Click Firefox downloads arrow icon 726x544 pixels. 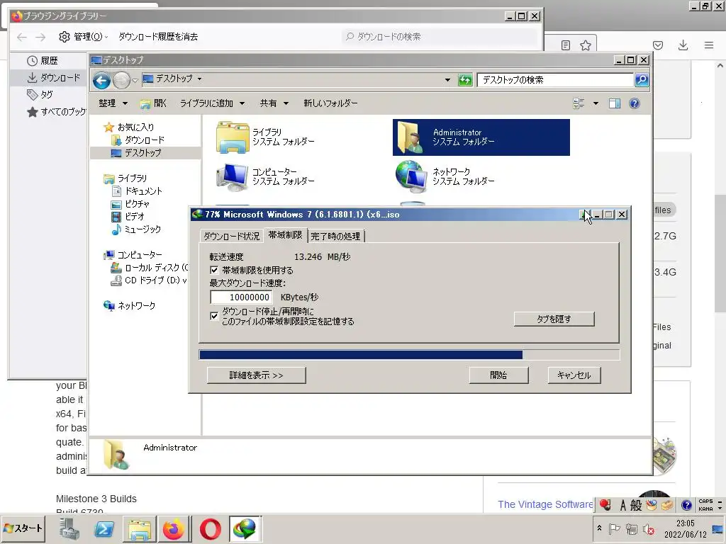point(683,45)
